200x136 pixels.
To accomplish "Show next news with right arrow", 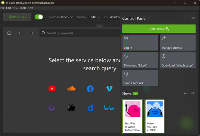I will 192,93.
